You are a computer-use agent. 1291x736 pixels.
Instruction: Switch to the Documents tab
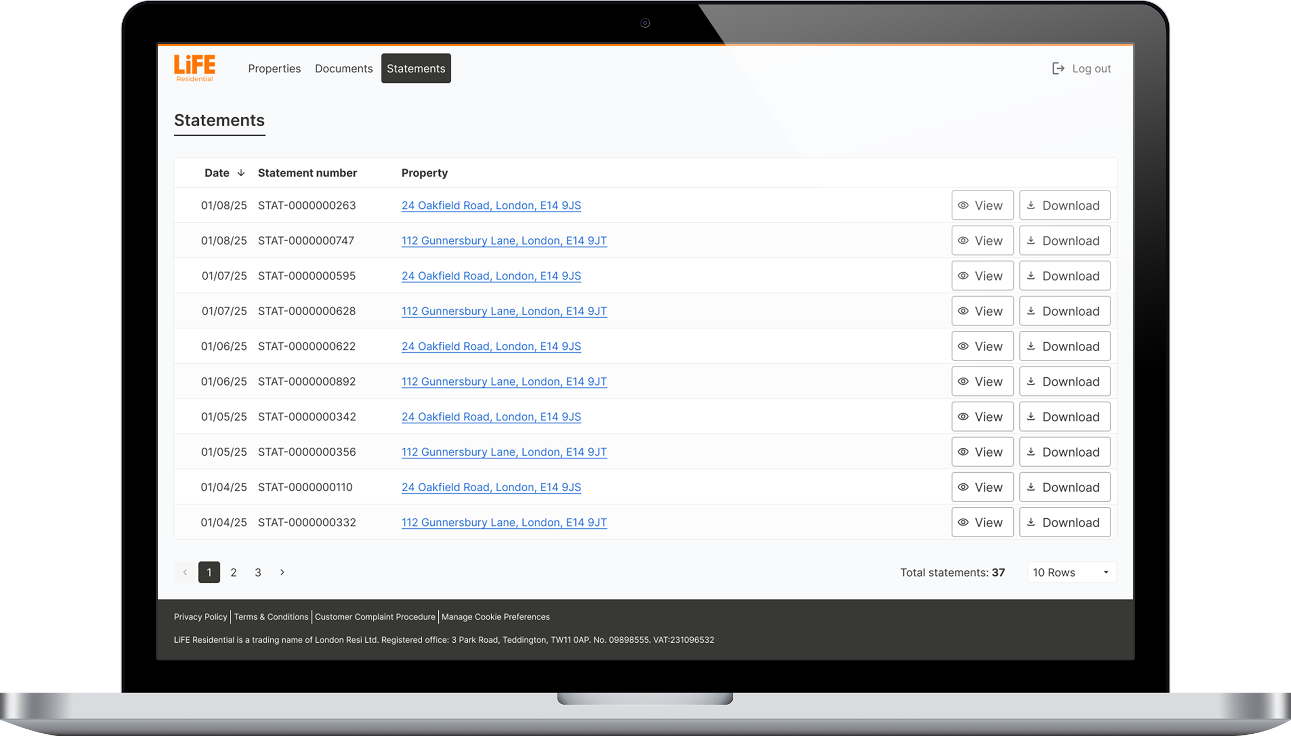[x=343, y=68]
